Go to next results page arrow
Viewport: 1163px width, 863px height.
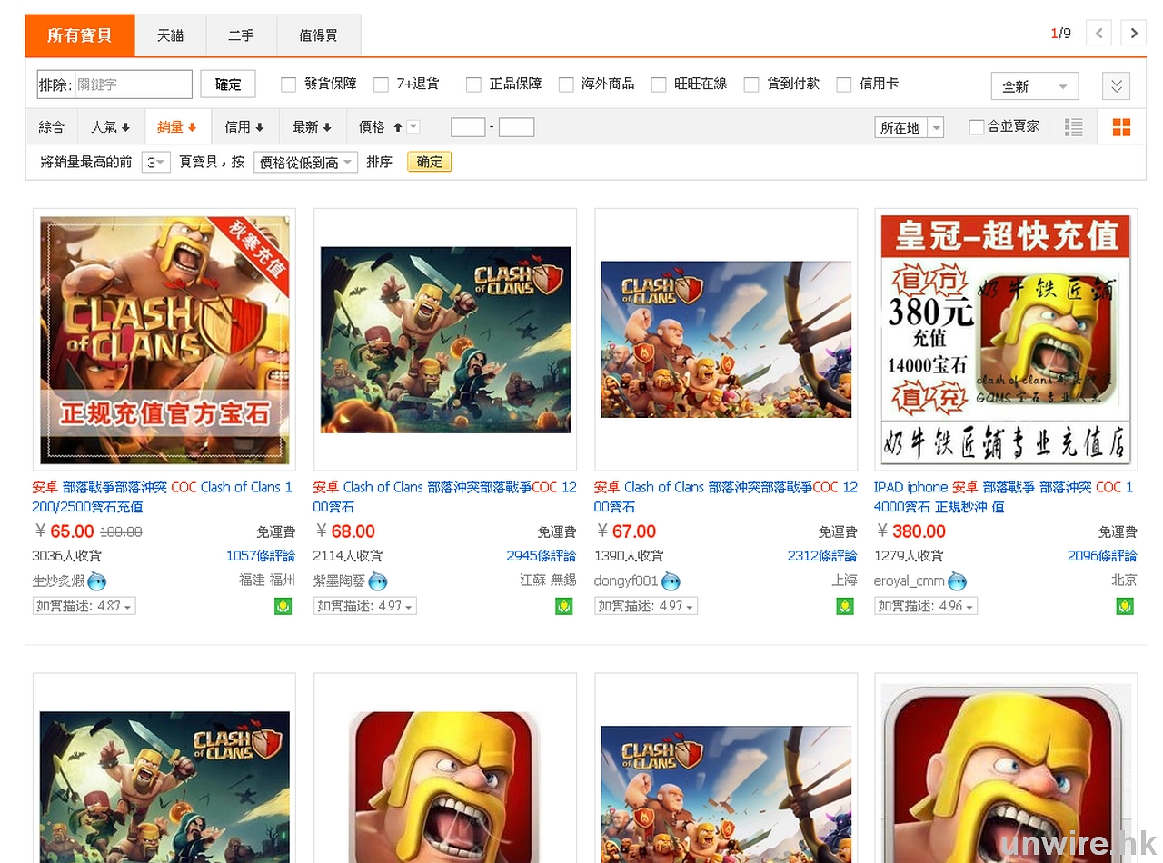tap(1133, 34)
